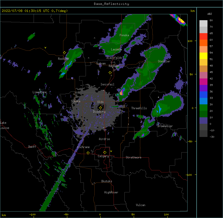Click the -100 tick on the bottom axis
The height and width of the screenshot is (218, 223).
[32, 214]
